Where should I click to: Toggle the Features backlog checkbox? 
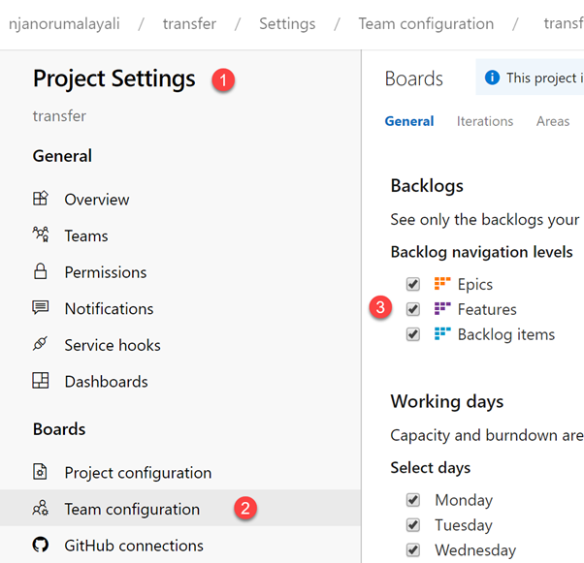(412, 309)
